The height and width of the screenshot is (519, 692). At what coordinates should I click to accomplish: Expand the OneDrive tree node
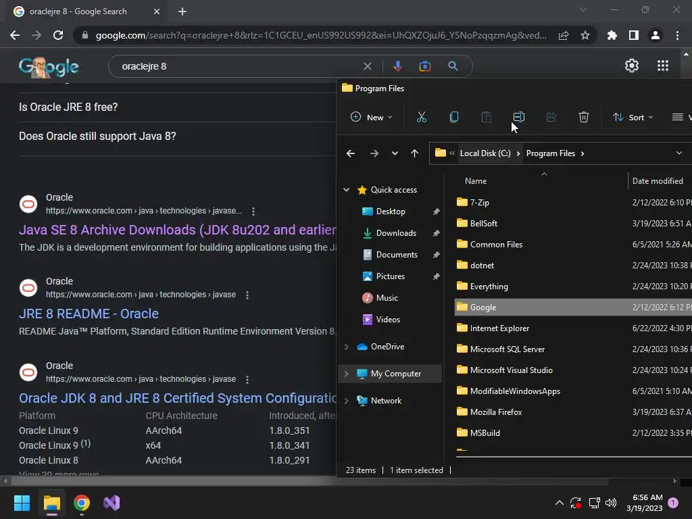click(347, 347)
